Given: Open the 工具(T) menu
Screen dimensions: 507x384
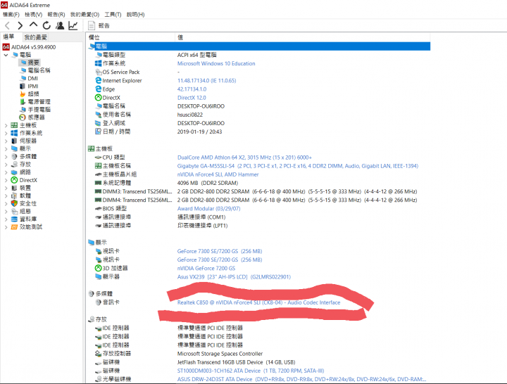Looking at the screenshot, I should 113,15.
